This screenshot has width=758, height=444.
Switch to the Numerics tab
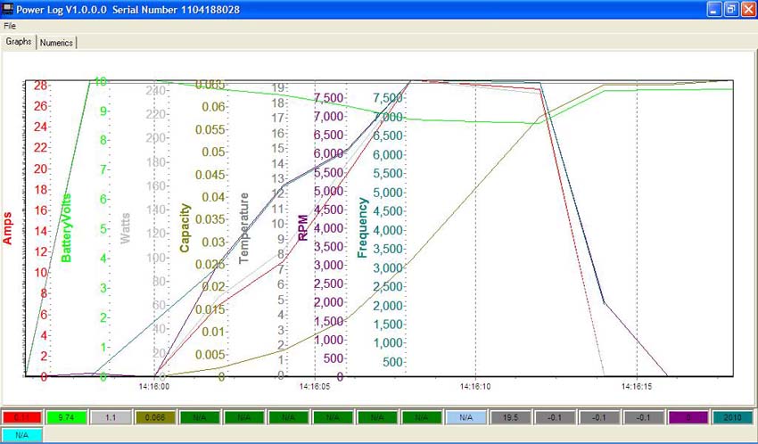tap(56, 43)
